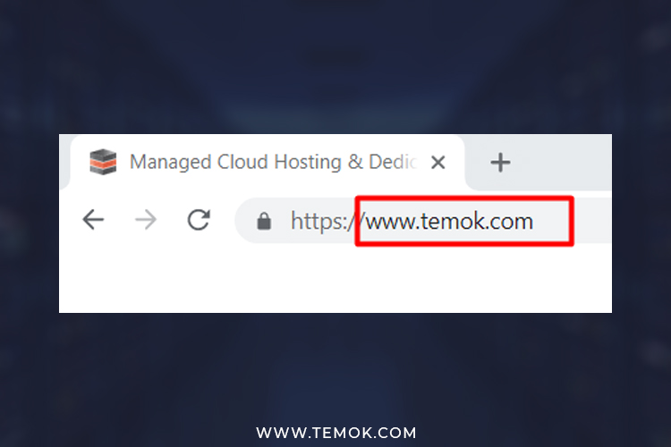Click the word Hosting in the tab title
The width and height of the screenshot is (671, 447).
click(x=308, y=163)
